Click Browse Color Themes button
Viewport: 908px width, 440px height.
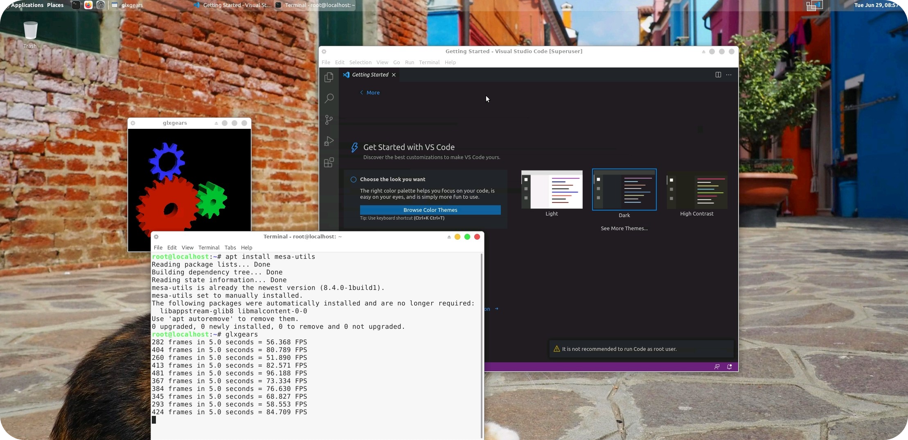coord(430,210)
